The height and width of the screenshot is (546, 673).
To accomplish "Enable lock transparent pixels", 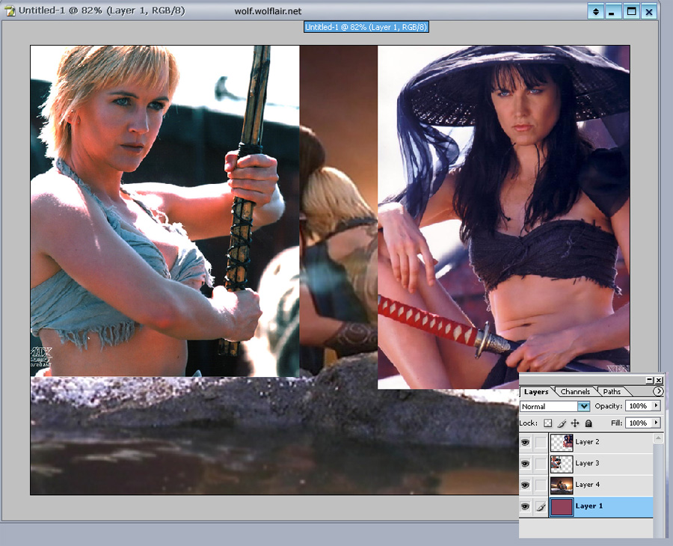I will coord(547,423).
